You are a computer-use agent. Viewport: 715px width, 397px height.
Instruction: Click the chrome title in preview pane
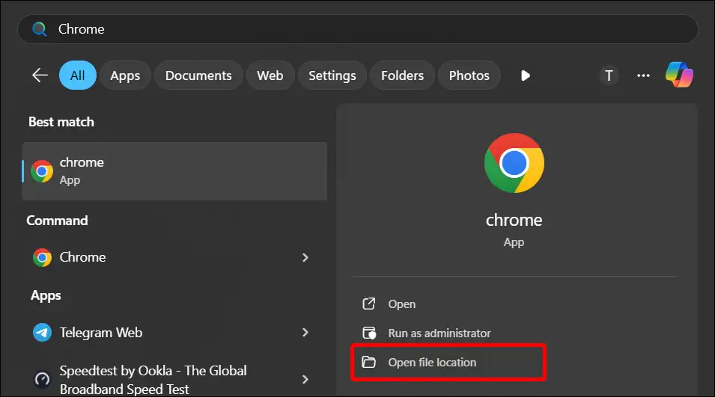[514, 221]
